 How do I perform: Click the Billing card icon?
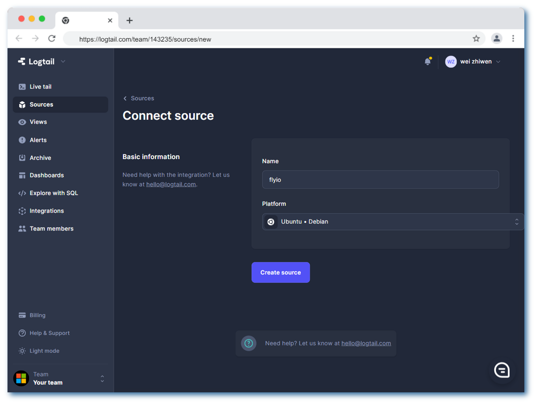(x=22, y=315)
